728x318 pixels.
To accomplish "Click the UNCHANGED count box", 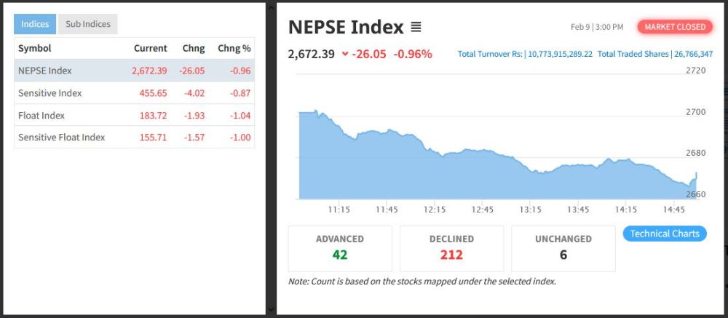I will coord(563,248).
